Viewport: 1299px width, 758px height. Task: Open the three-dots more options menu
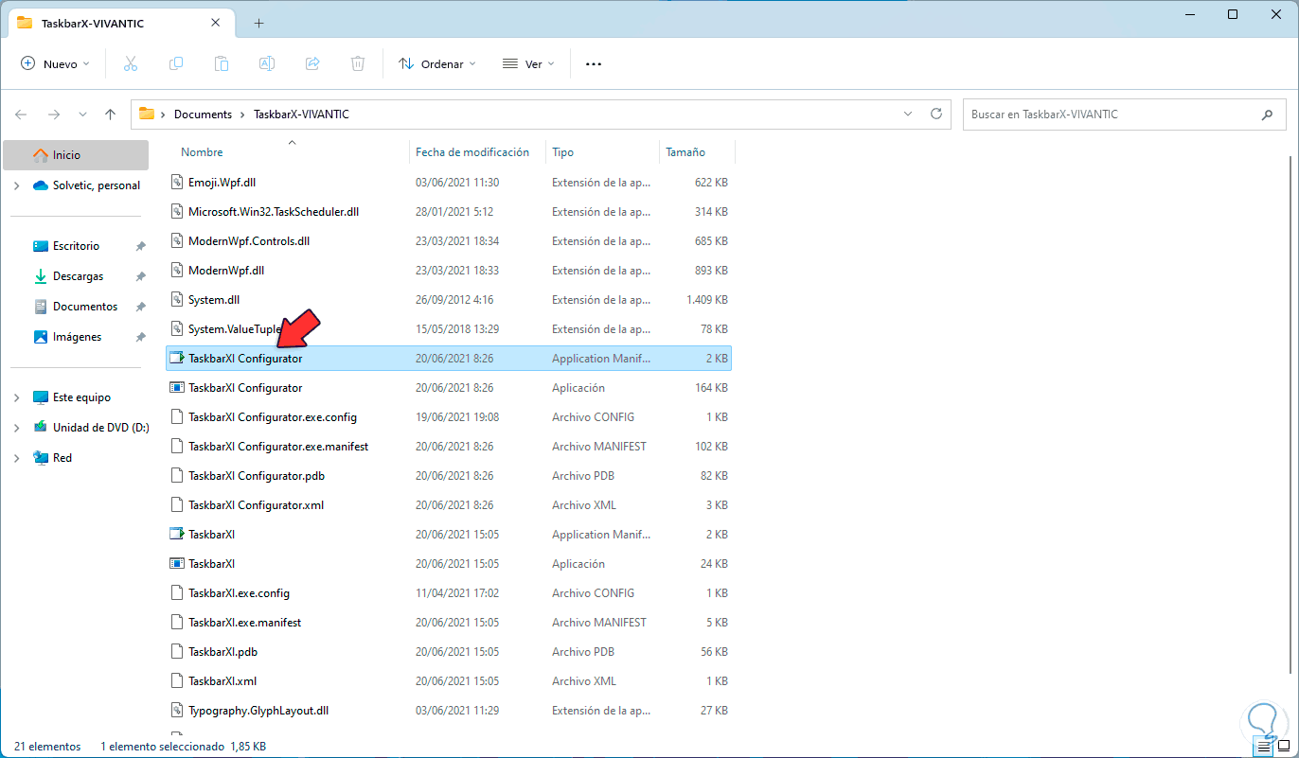594,63
